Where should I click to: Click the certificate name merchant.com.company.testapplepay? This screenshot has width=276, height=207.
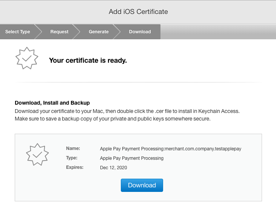coord(171,149)
